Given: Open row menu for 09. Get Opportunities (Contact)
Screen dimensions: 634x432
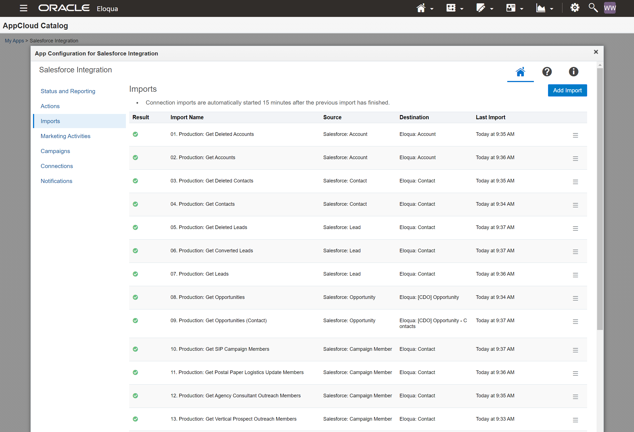Looking at the screenshot, I should tap(575, 322).
